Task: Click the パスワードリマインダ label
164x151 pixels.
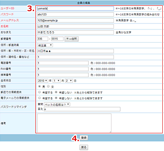Action: click(14, 107)
